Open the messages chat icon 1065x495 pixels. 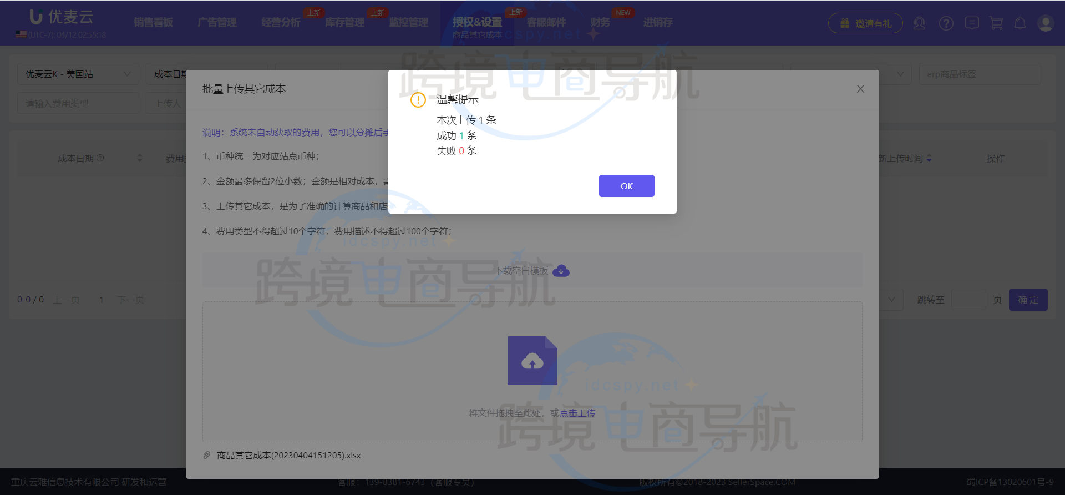click(972, 23)
